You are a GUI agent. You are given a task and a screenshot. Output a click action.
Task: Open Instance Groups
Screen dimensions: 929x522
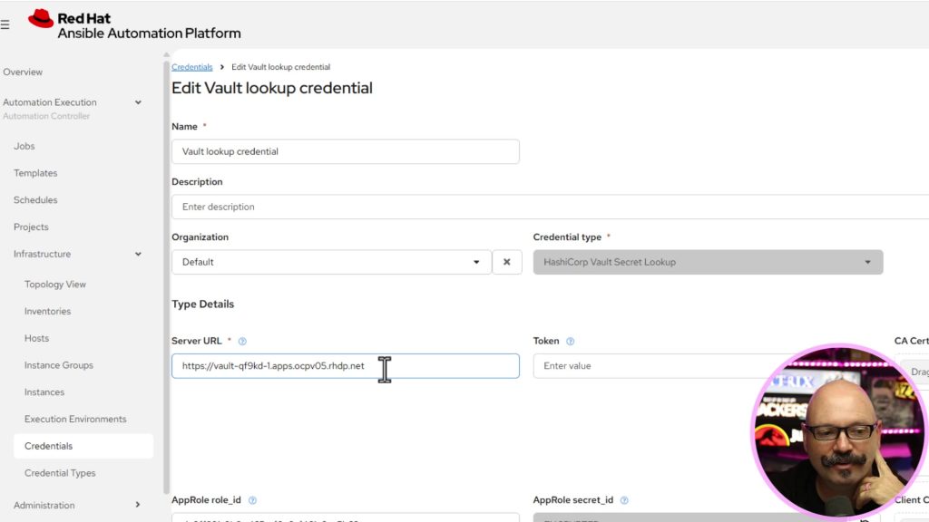pyautogui.click(x=59, y=365)
